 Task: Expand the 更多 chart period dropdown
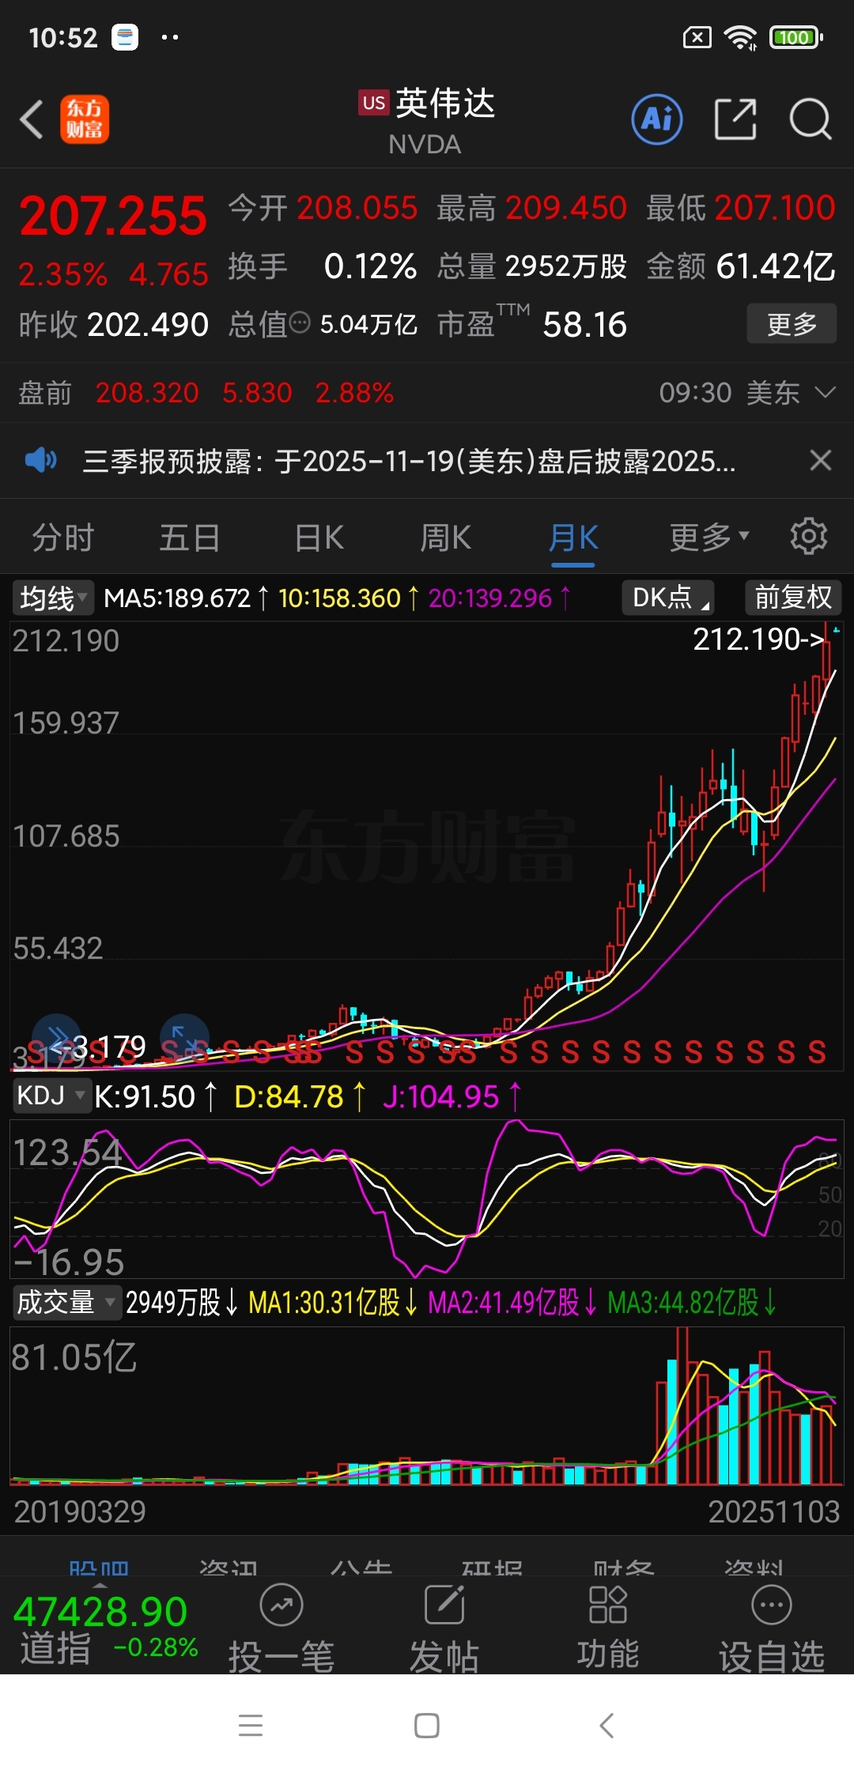(709, 538)
